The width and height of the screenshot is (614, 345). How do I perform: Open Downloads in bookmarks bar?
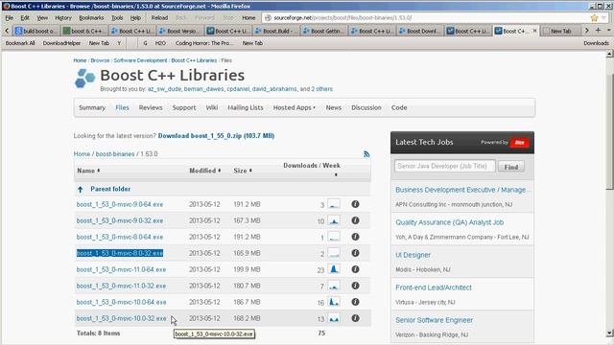pyautogui.click(x=596, y=43)
